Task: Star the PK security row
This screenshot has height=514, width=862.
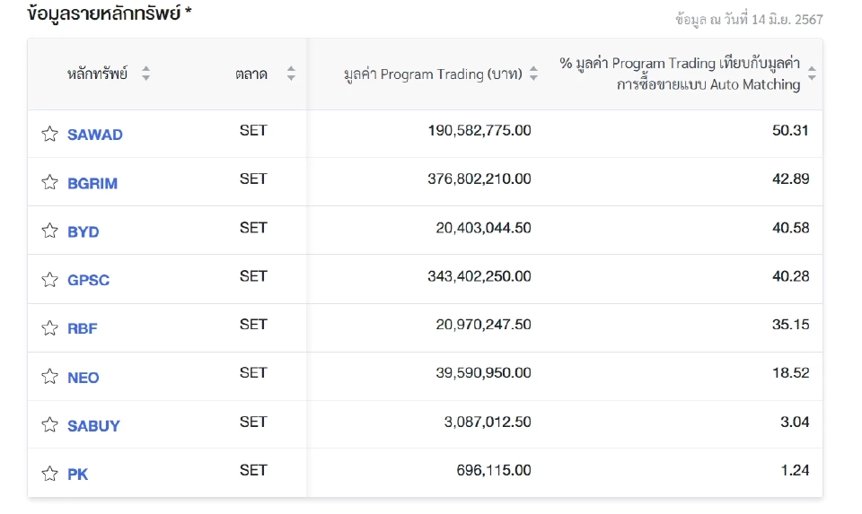Action: (49, 473)
